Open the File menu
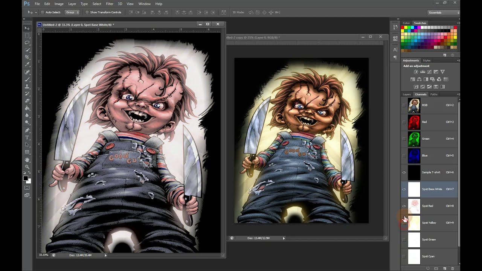Viewport: 482px width, 271px height. pos(37,4)
